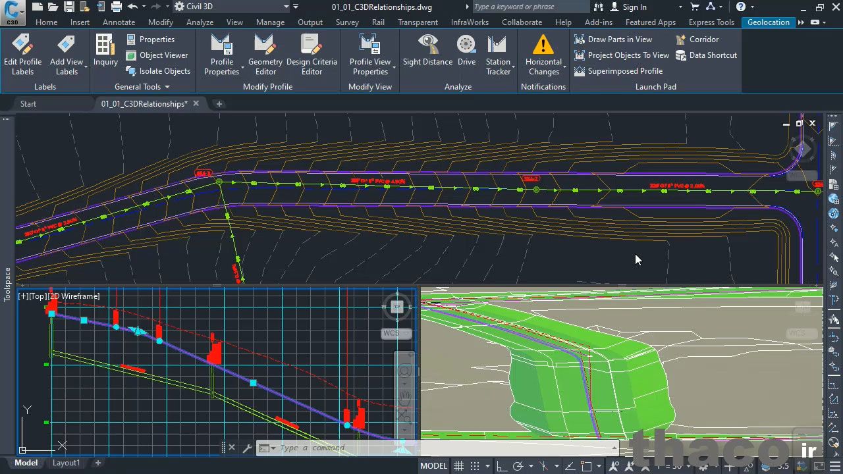Open Profile Properties dropdown arrow
The width and height of the screenshot is (843, 474).
[x=242, y=67]
